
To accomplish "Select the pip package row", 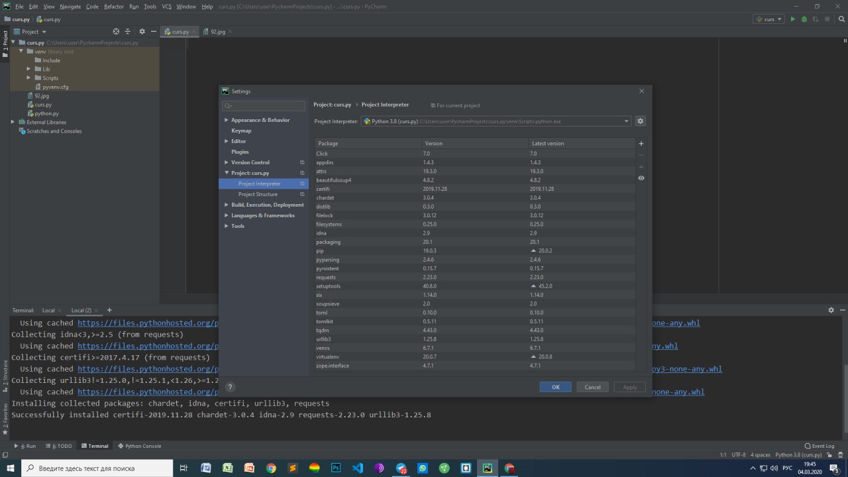I will 474,250.
